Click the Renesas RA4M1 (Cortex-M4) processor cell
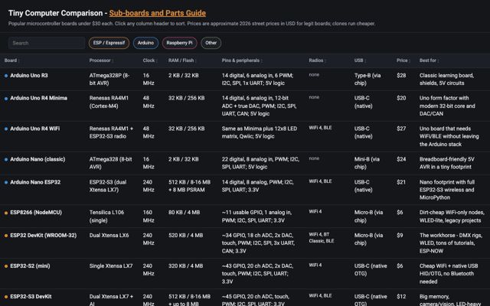This screenshot has height=306, width=490. pyautogui.click(x=109, y=102)
